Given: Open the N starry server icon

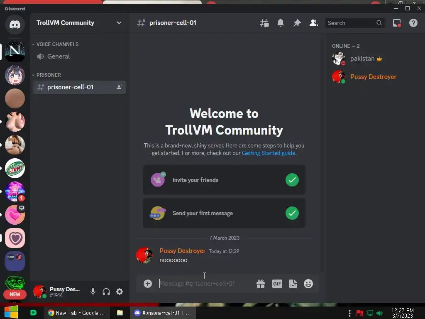Looking at the screenshot, I should 15,52.
